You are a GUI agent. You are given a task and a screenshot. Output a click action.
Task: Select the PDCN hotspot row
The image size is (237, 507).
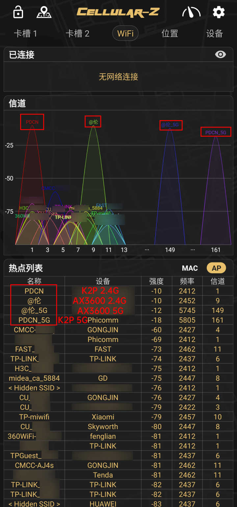click(x=118, y=291)
